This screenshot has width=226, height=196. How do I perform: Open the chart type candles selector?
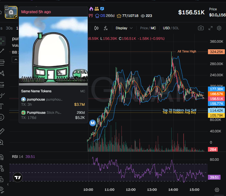[97, 28]
